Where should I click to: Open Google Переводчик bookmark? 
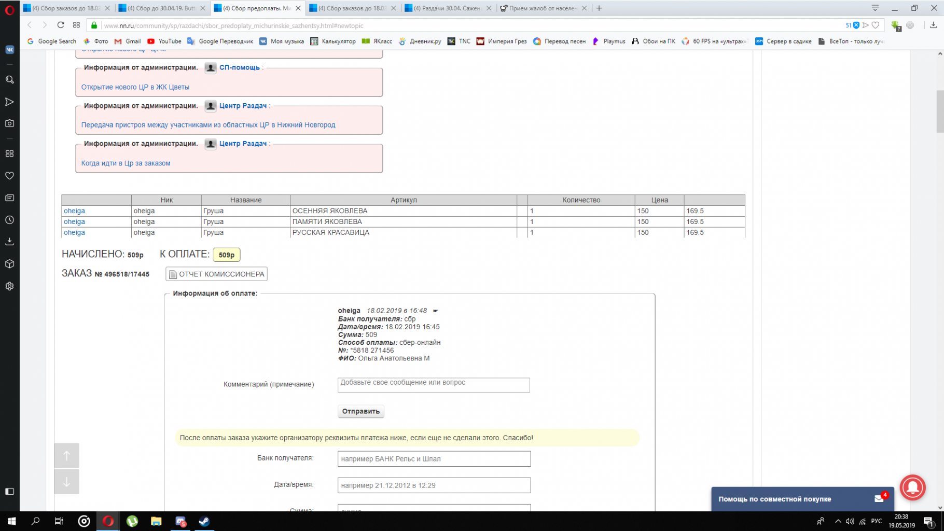tap(220, 41)
